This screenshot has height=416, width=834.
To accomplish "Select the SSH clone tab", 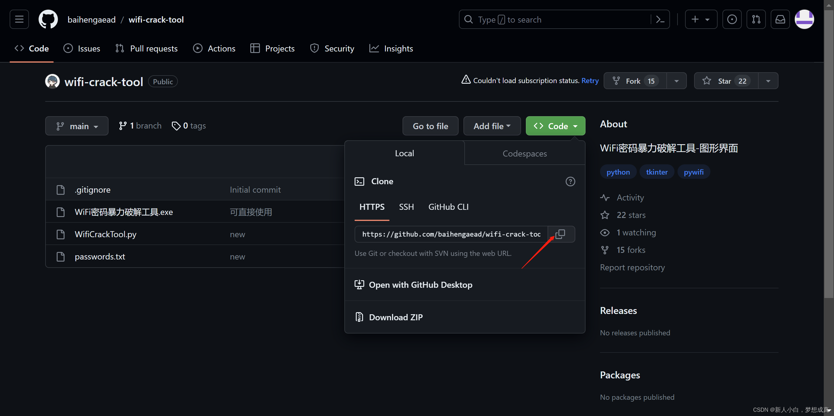I will click(x=406, y=207).
